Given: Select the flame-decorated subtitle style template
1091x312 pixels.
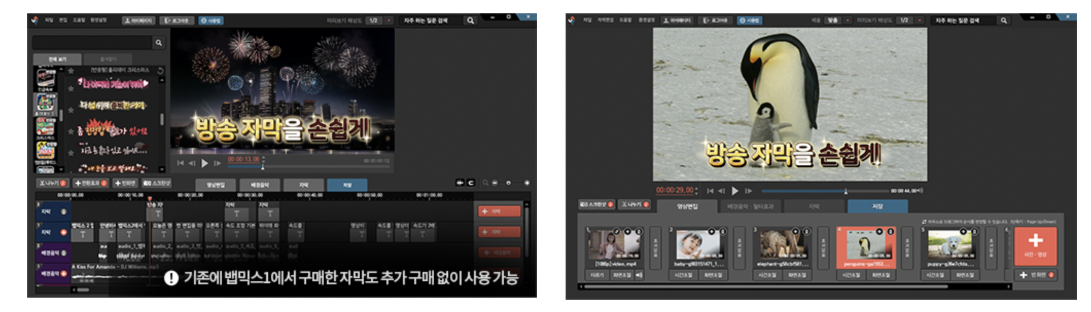Looking at the screenshot, I should click(112, 128).
